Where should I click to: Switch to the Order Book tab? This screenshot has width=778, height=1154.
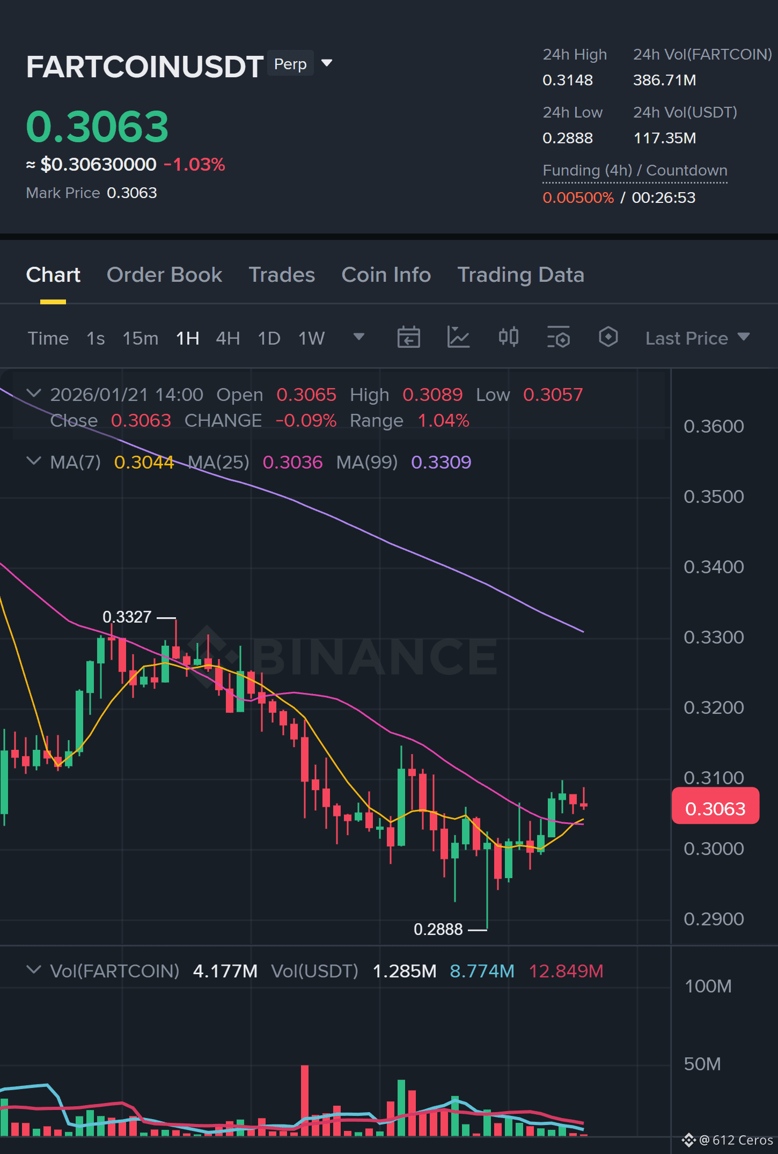pos(164,275)
